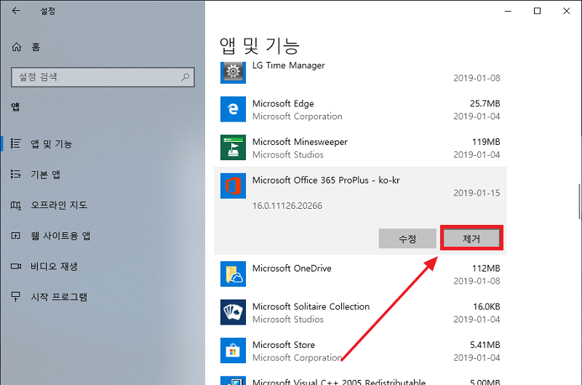
Task: Click the app list scrollbar thumb
Action: [580, 201]
